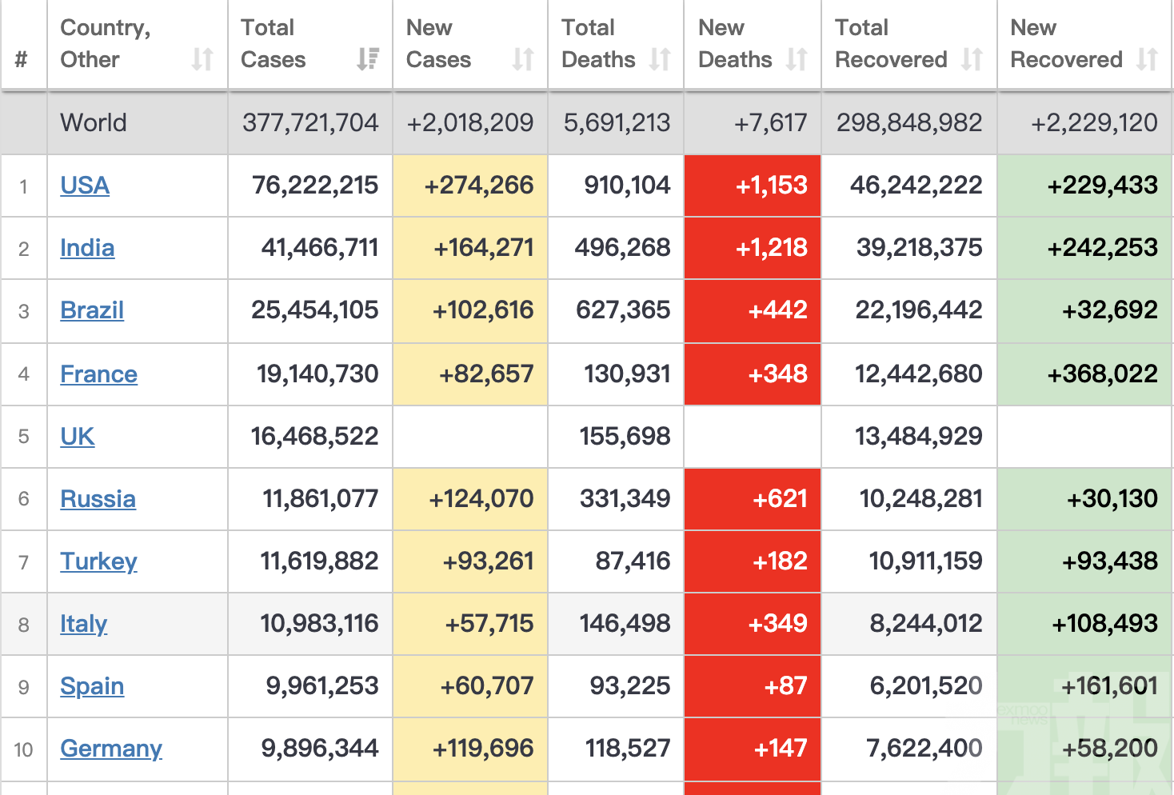This screenshot has width=1174, height=795.
Task: Open the Germany country link
Action: coord(111,749)
